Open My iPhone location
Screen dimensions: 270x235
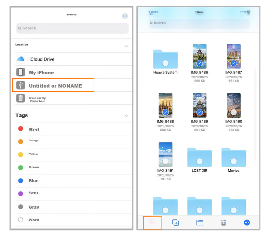[73, 72]
